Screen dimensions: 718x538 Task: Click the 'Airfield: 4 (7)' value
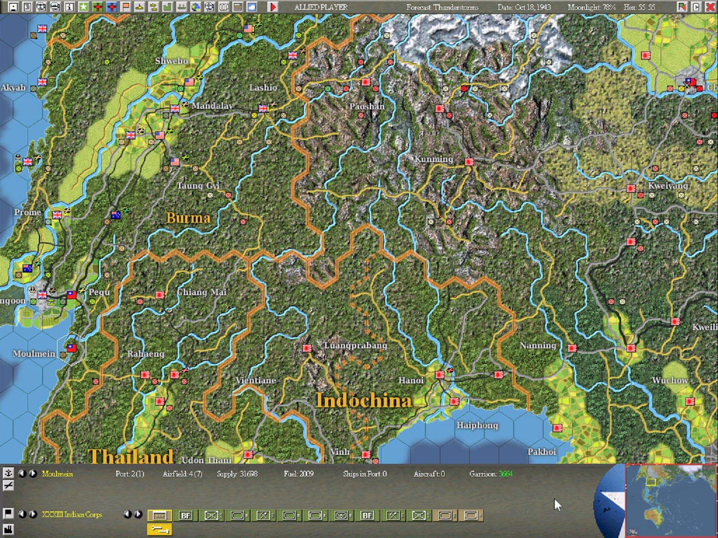coord(182,474)
